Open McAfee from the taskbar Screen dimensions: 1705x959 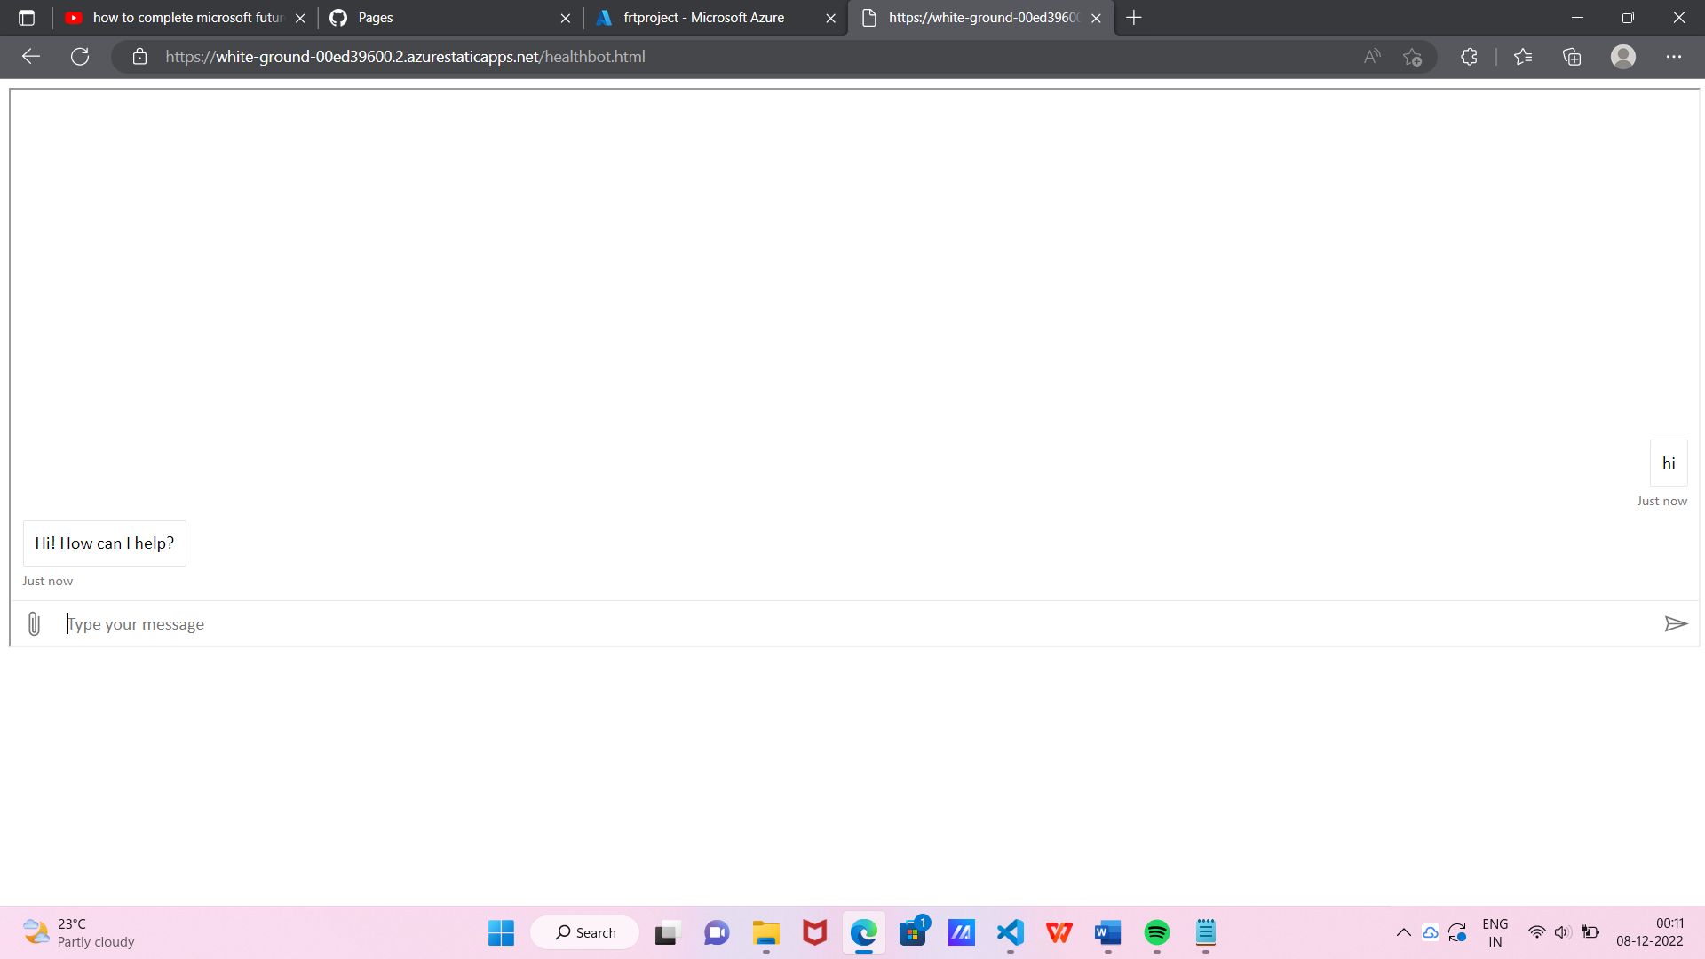point(813,932)
